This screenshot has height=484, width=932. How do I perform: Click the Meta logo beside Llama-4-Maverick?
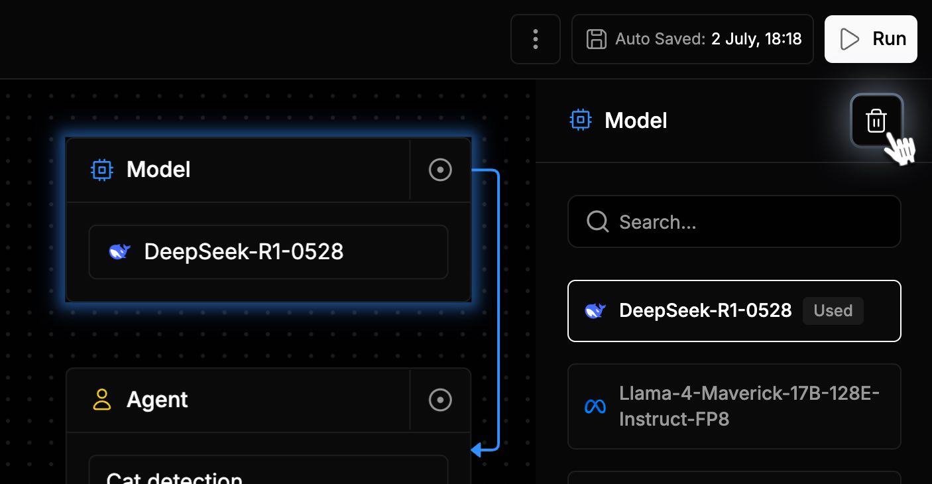[595, 406]
